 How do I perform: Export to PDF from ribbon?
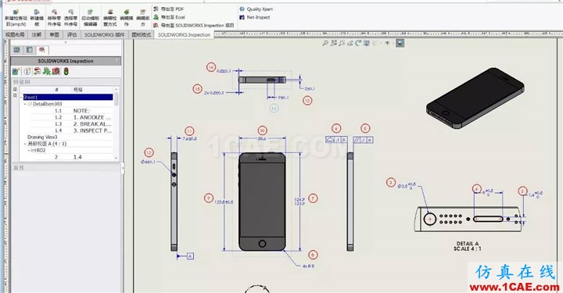(x=169, y=9)
